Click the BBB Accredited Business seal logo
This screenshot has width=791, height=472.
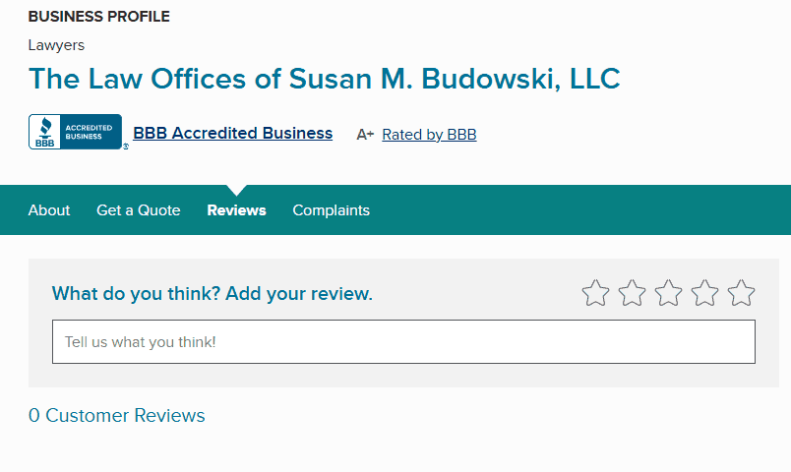click(x=76, y=133)
